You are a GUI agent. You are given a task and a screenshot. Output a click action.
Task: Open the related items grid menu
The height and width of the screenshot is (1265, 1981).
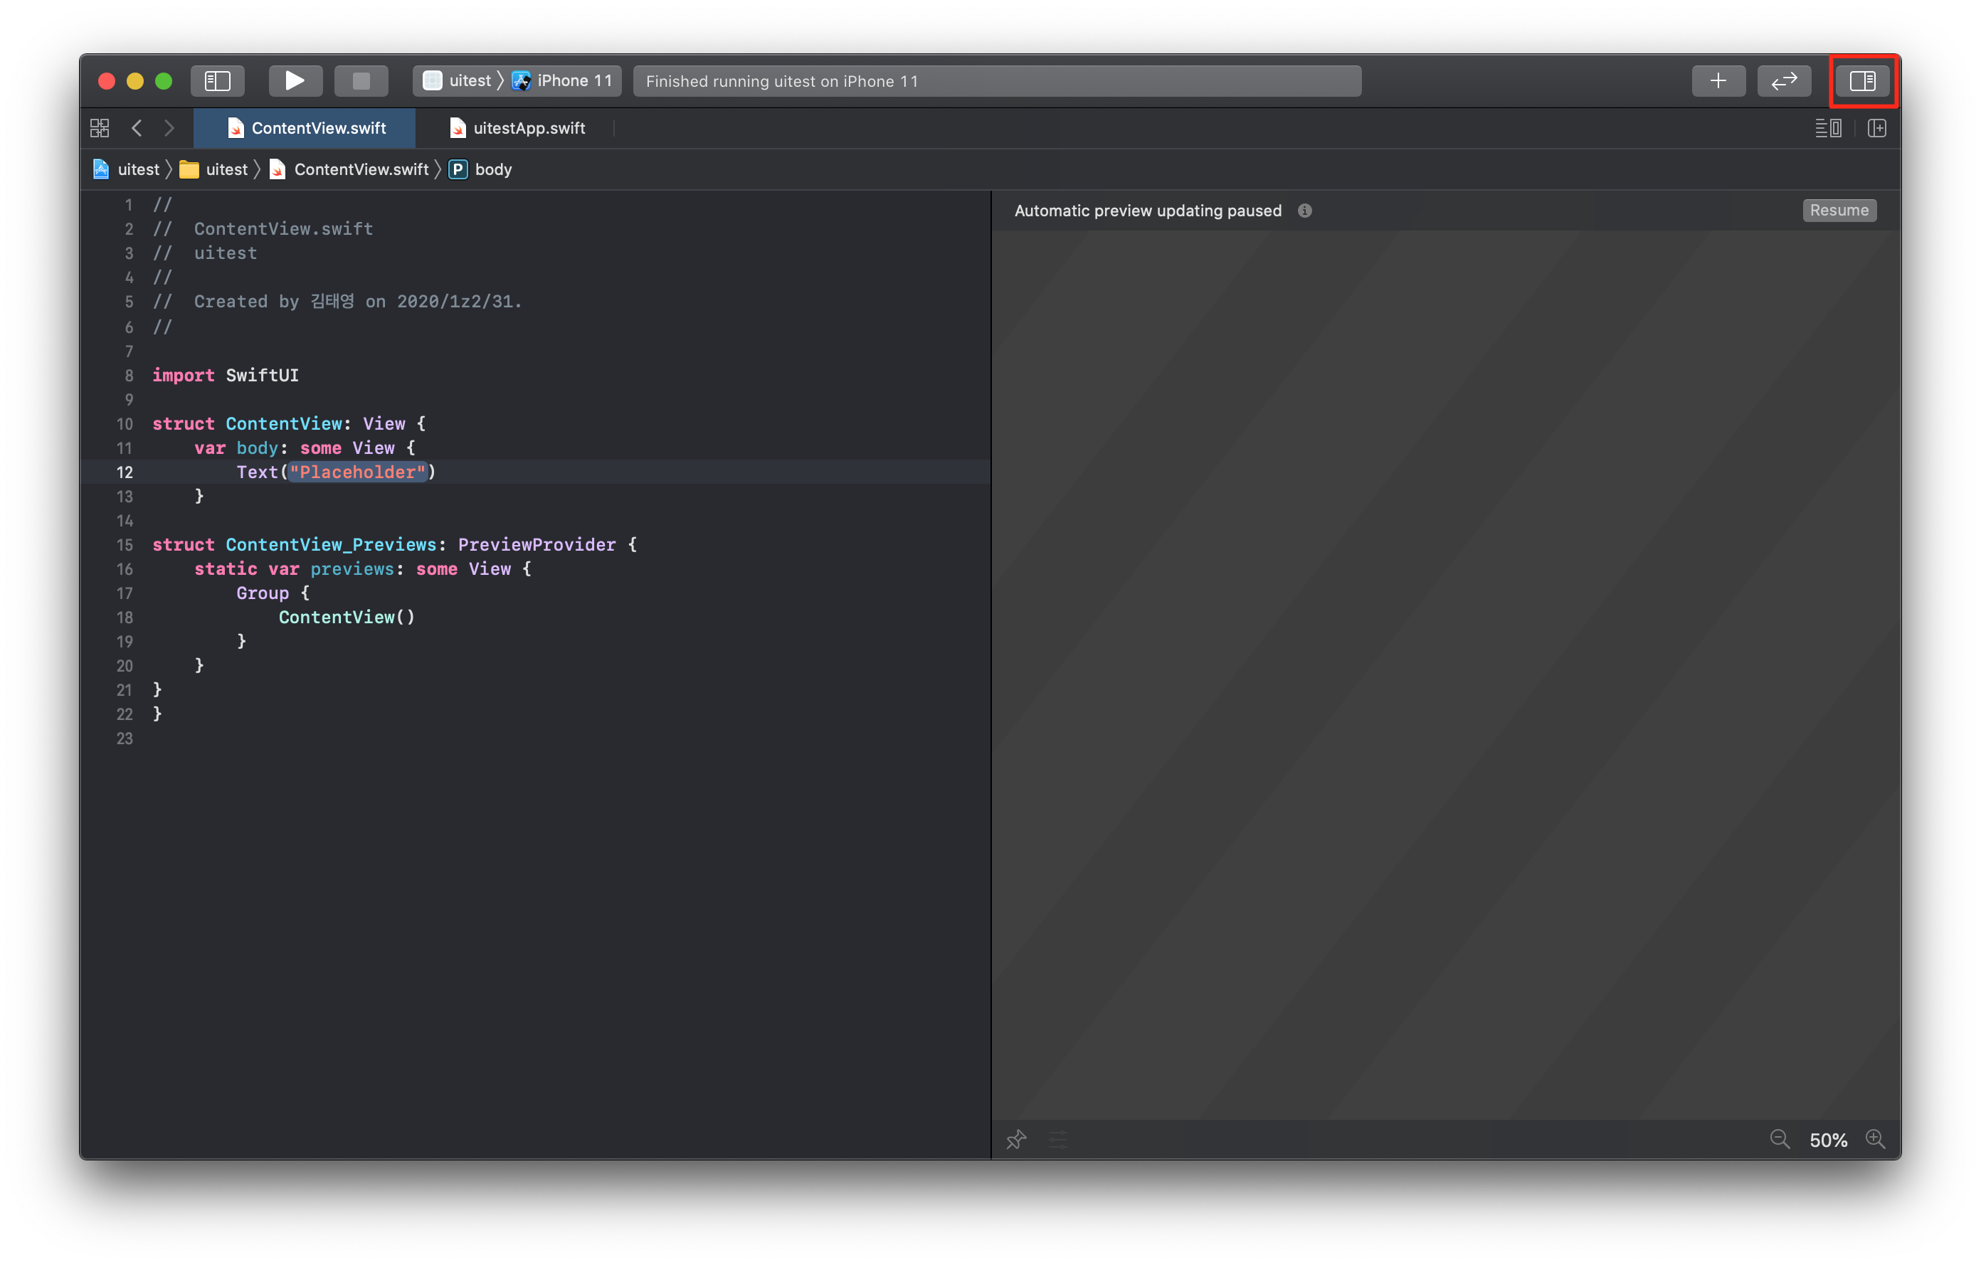click(100, 128)
